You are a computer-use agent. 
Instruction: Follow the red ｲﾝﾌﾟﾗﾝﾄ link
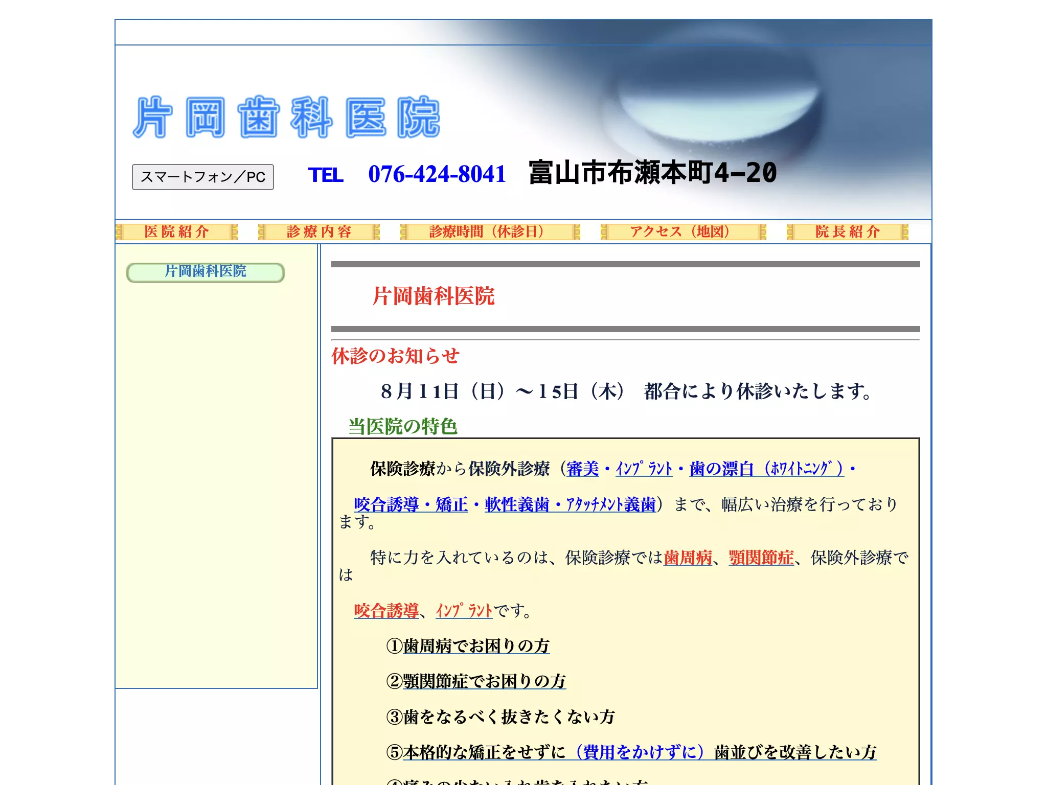click(x=464, y=611)
